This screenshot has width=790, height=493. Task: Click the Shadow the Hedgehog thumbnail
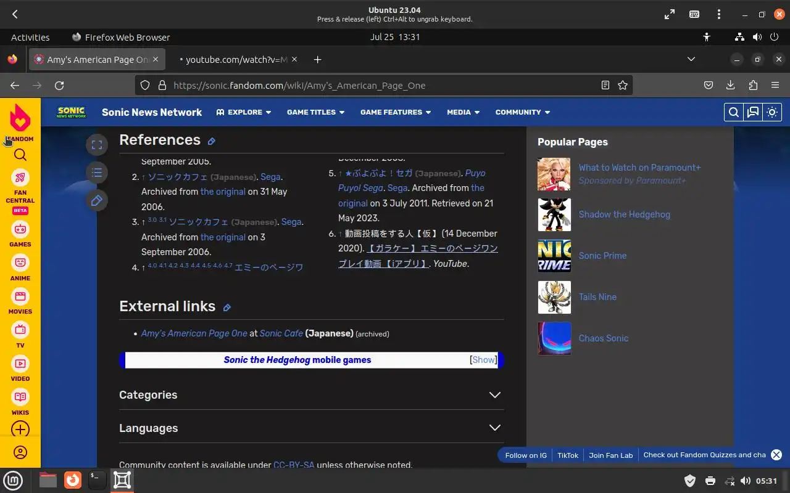(x=554, y=214)
